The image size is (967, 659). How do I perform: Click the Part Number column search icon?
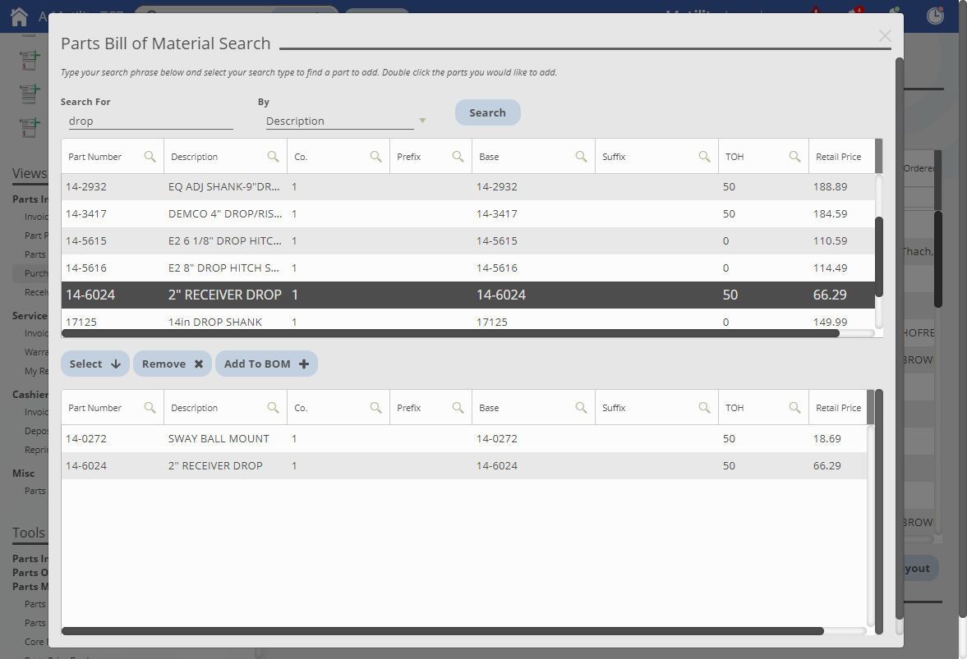coord(150,156)
